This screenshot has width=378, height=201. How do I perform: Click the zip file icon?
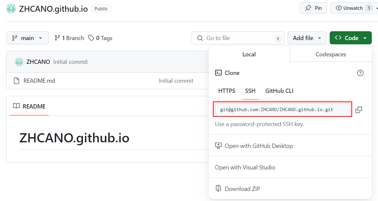pyautogui.click(x=218, y=189)
